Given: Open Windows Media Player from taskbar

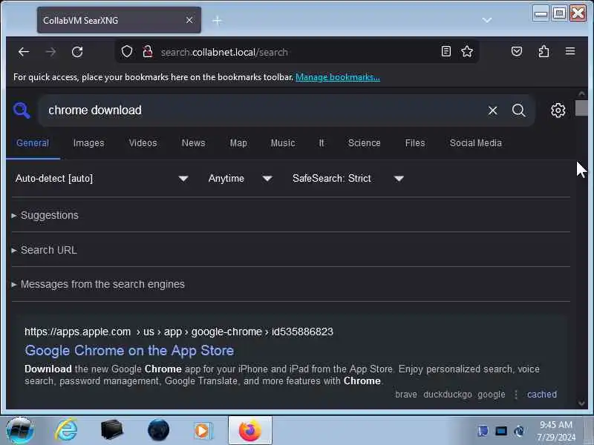Looking at the screenshot, I should tap(203, 431).
